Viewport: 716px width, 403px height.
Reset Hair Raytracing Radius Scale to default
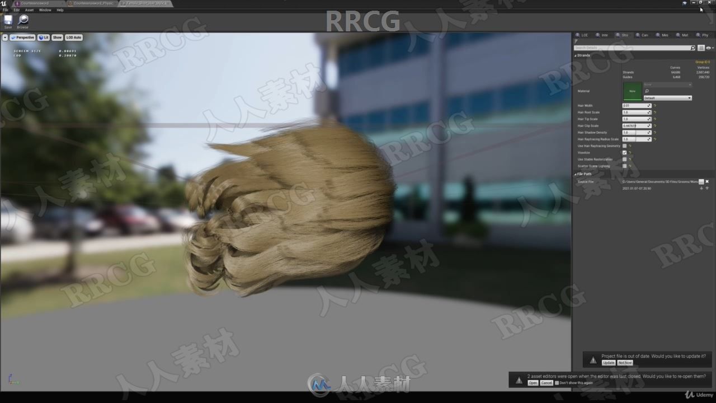point(655,139)
